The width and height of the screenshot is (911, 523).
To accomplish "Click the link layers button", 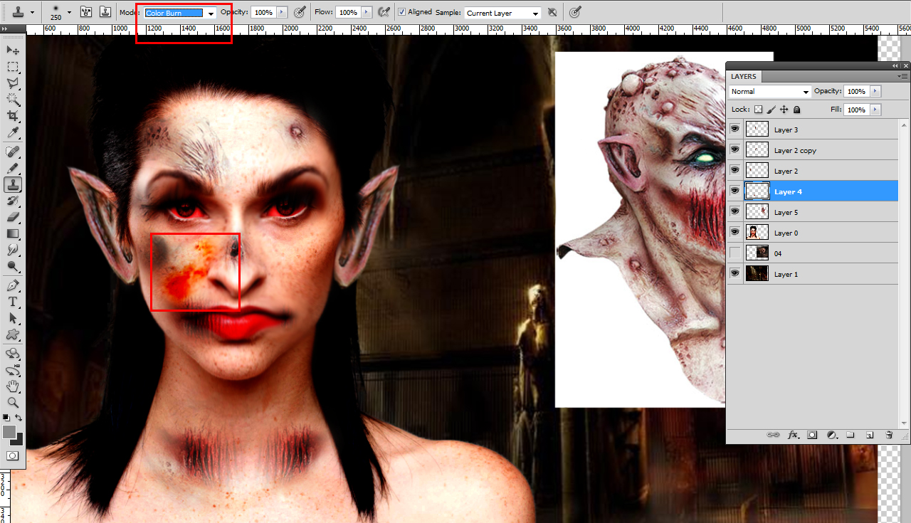I will [x=773, y=435].
